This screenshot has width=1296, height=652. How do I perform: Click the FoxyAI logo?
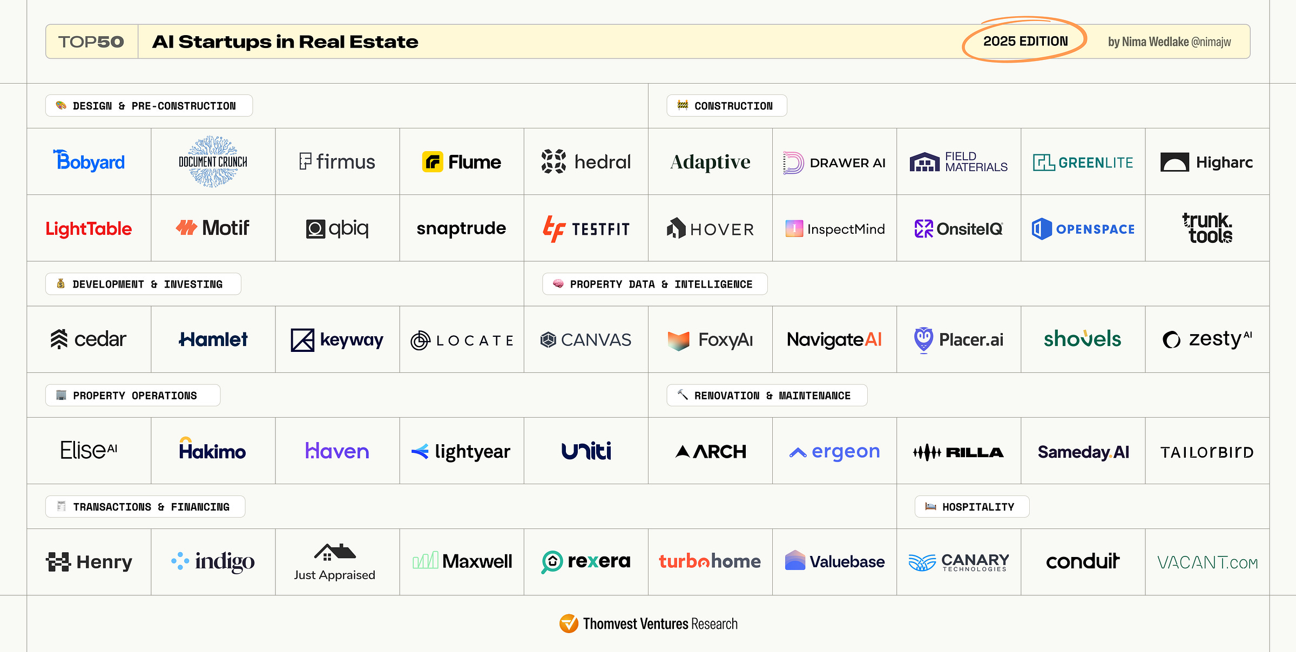[x=710, y=340]
